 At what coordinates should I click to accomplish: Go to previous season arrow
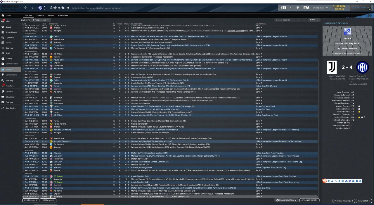tap(298, 20)
